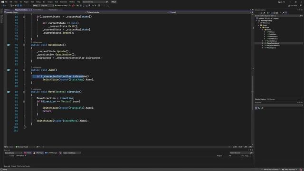Click the '2 references' CodeLens above BaseUpdate
The height and width of the screenshot is (171, 304).
click(x=37, y=42)
